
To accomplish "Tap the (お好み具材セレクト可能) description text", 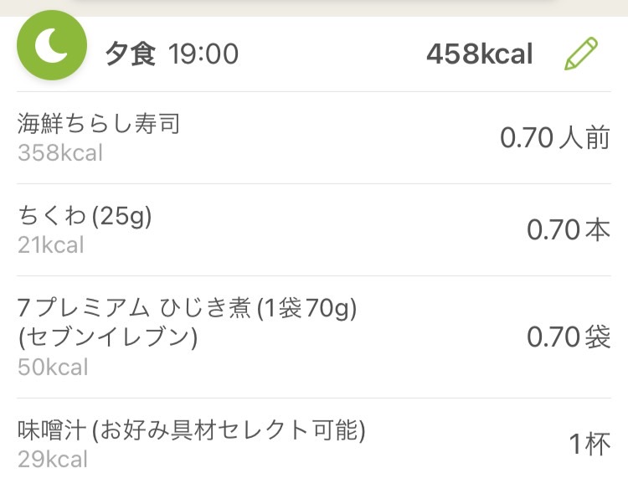I will (x=229, y=430).
